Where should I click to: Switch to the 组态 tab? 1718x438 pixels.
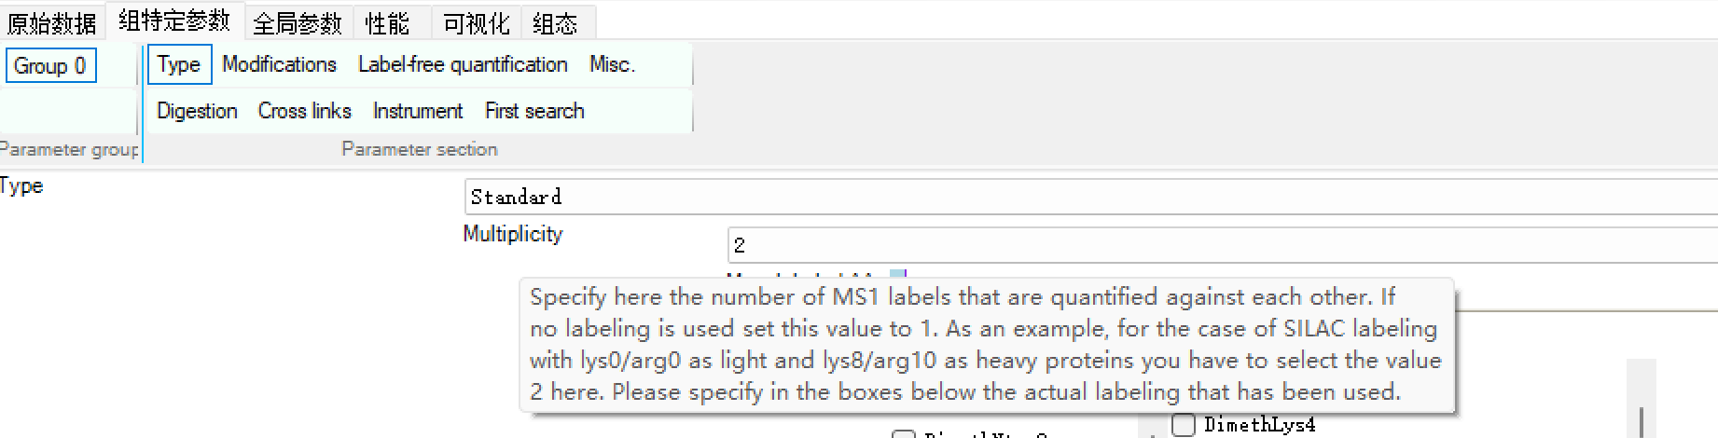(555, 22)
